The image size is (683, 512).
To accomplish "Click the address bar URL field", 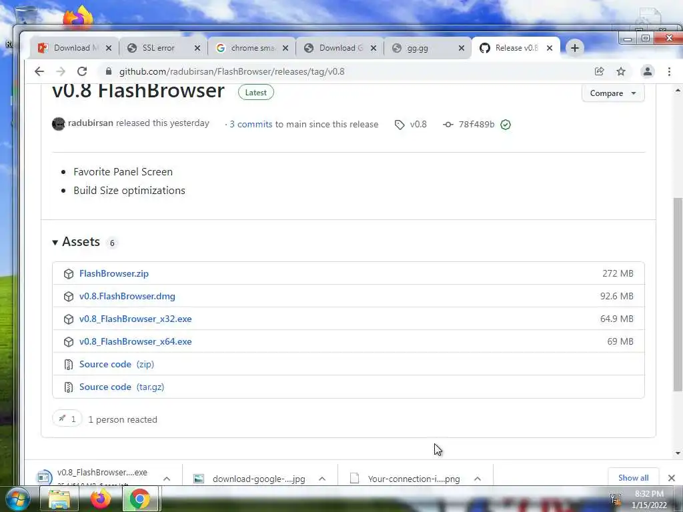I will click(x=348, y=71).
